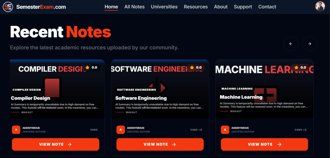Open the Home menu item
330x158 pixels.
111,7
